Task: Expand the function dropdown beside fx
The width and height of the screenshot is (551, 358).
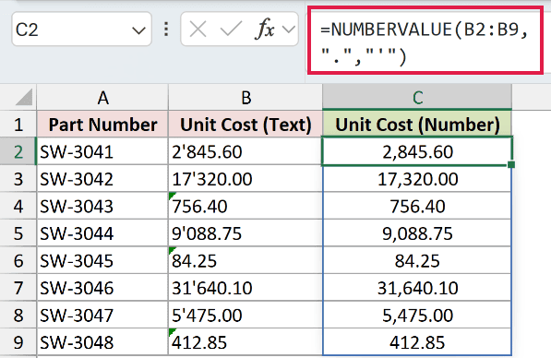Action: [289, 30]
